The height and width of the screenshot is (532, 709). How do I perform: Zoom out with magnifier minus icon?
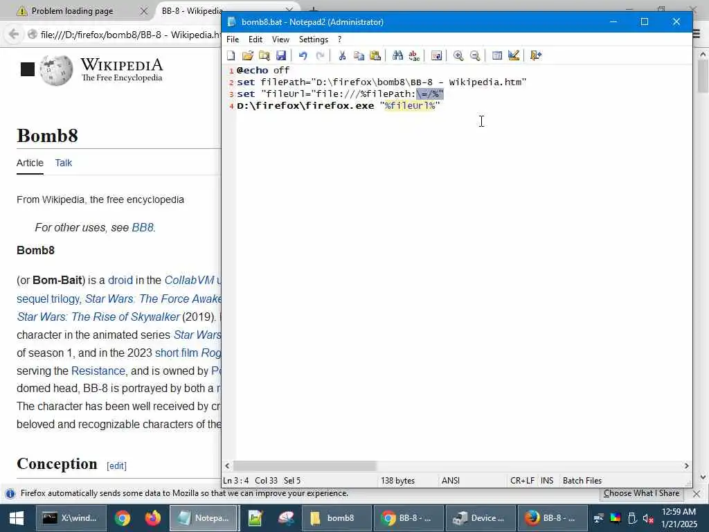coord(475,55)
